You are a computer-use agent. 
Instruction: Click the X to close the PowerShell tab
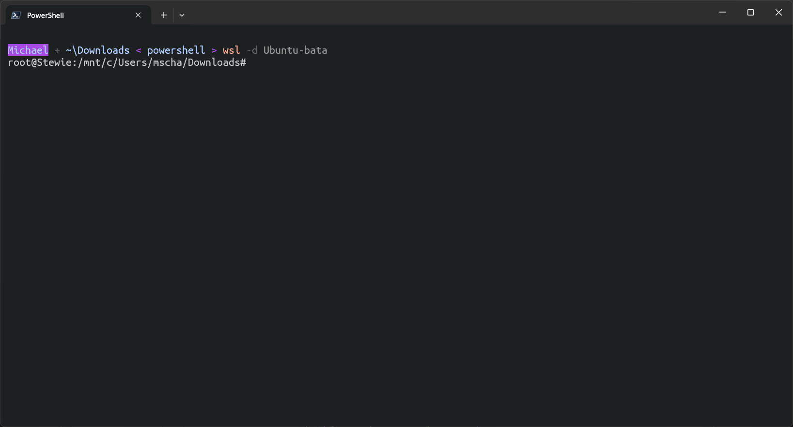(x=138, y=15)
